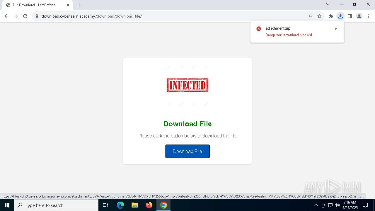Reload the current page
This screenshot has height=211, width=375.
pos(25,16)
